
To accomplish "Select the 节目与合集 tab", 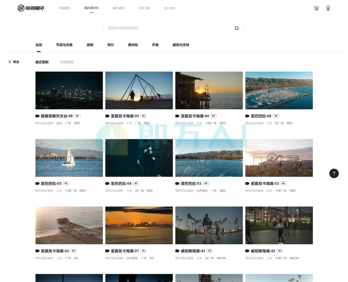I will 64,45.
